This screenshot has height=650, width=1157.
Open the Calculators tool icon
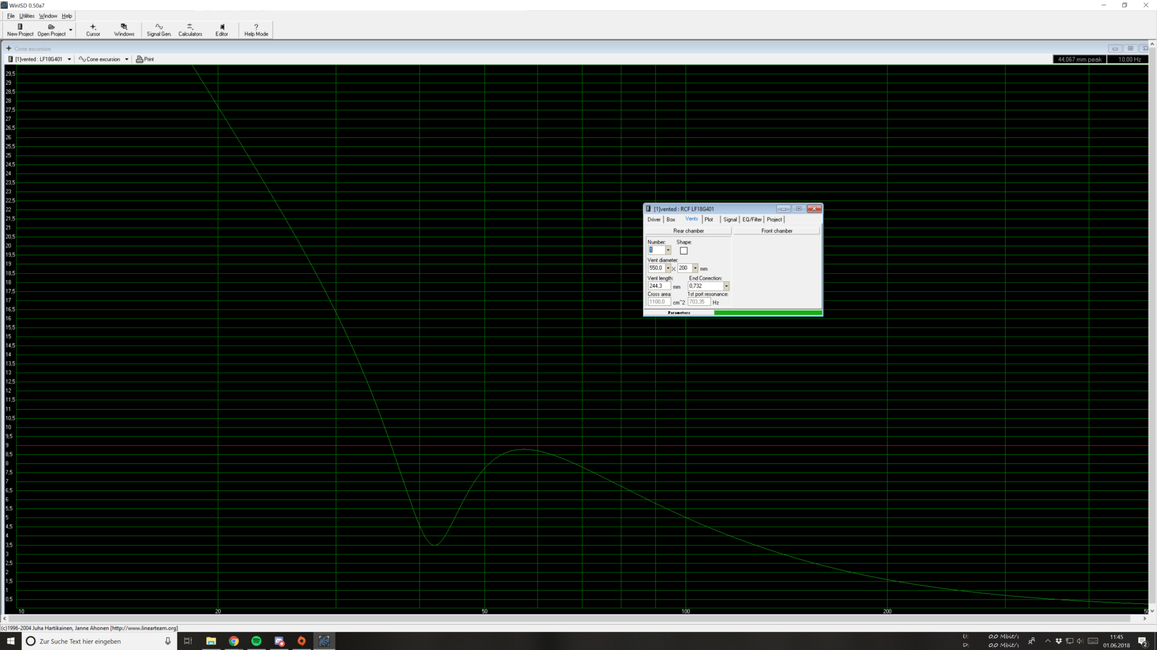click(x=190, y=27)
